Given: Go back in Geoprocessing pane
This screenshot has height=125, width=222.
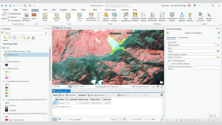Looking at the screenshot, I should (x=168, y=33).
